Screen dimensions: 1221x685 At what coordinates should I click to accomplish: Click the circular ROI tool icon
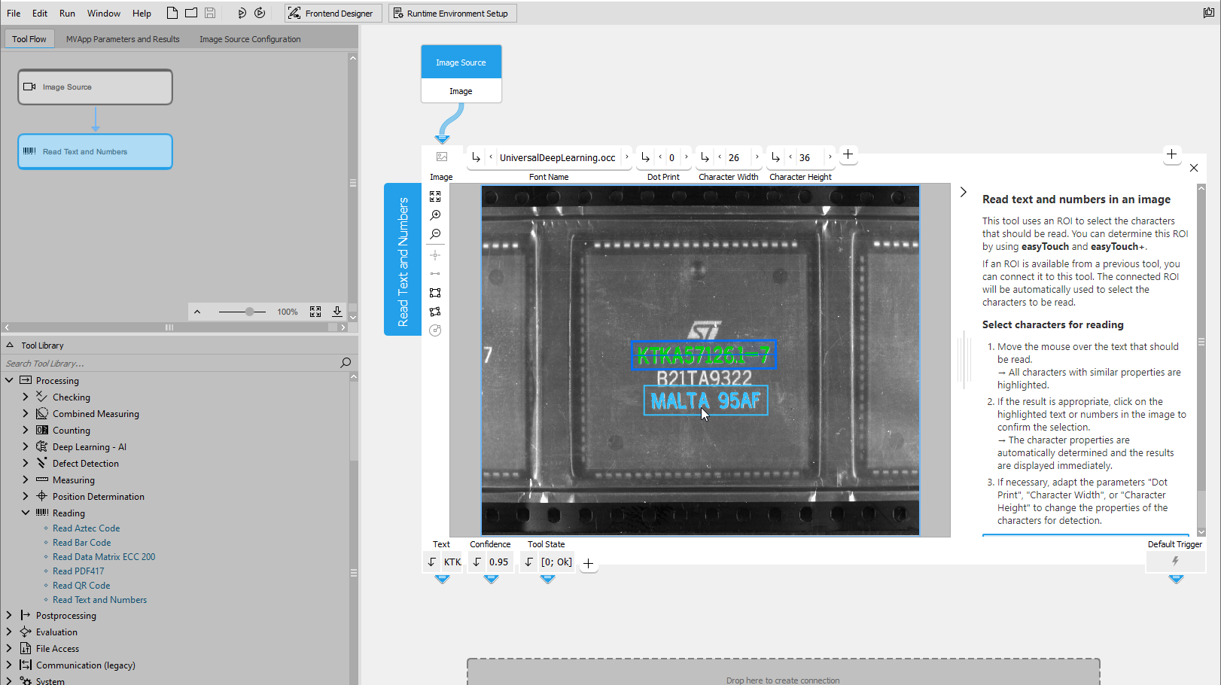point(435,330)
